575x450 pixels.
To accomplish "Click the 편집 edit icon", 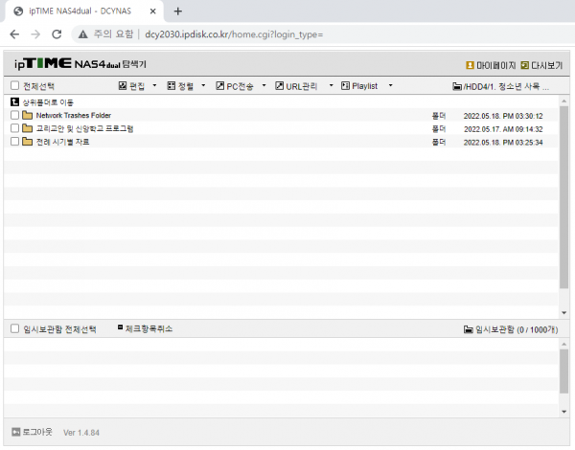I will [x=123, y=86].
